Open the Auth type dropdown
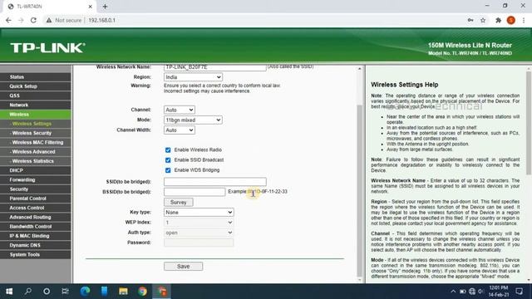The height and width of the screenshot is (299, 532). click(x=199, y=233)
